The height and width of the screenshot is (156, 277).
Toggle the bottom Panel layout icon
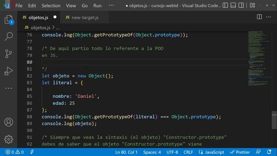233,5
